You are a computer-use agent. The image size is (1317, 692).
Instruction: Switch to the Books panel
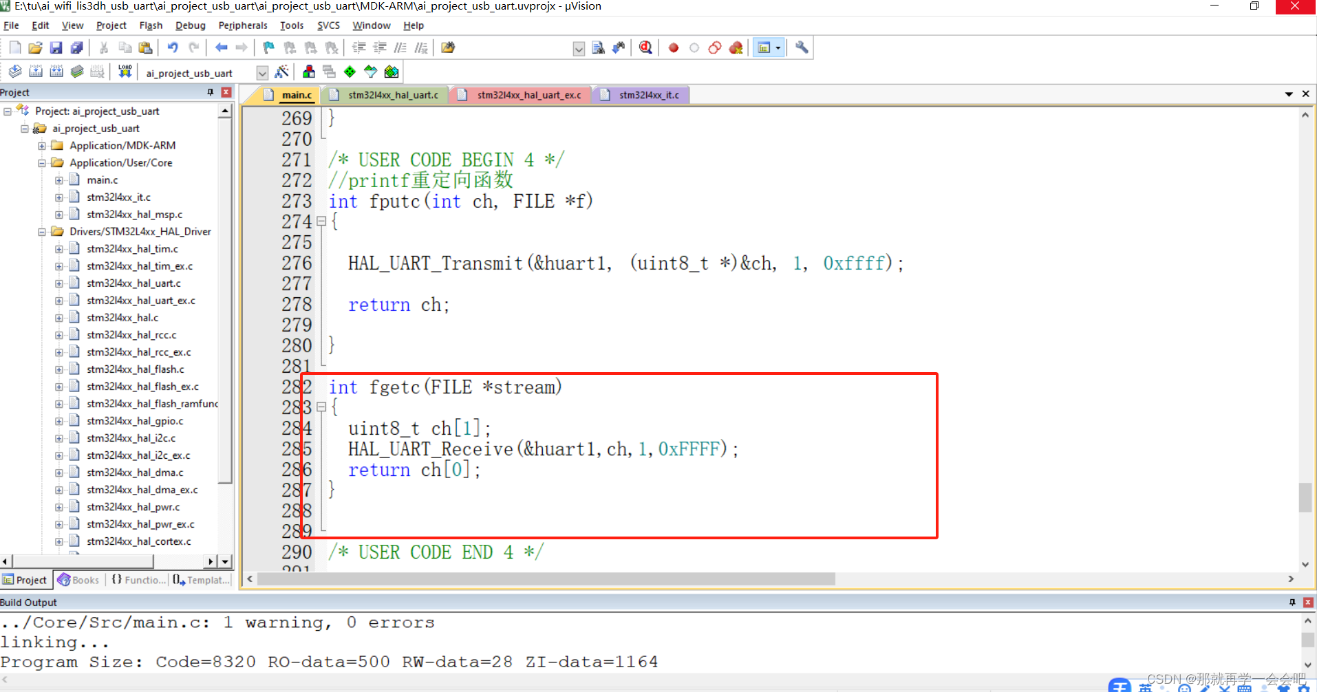78,580
